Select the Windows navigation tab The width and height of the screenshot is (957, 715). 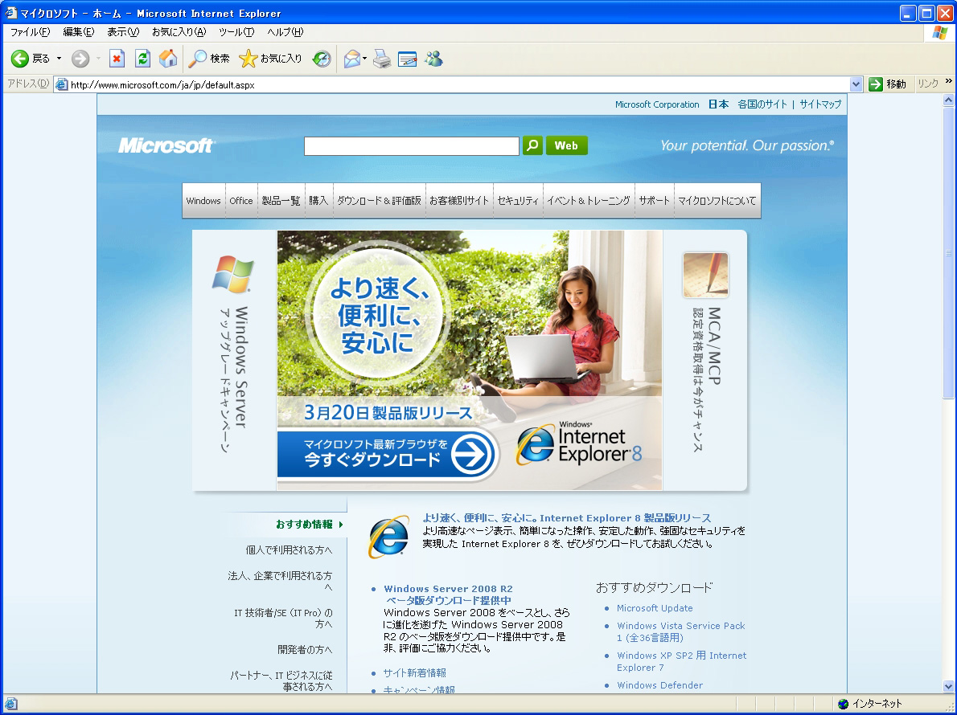[x=203, y=201]
